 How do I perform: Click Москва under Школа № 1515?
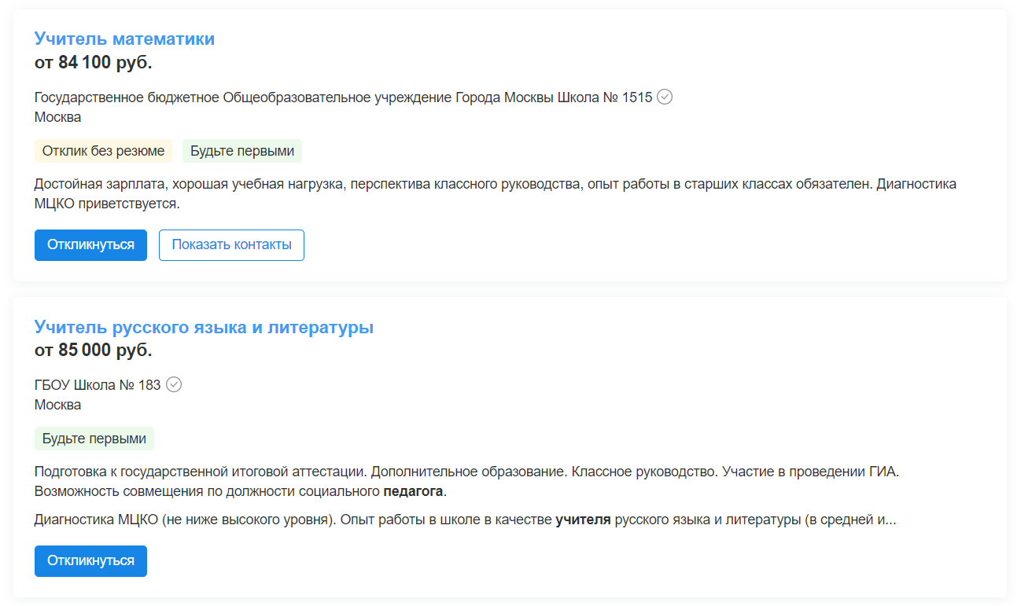click(57, 117)
